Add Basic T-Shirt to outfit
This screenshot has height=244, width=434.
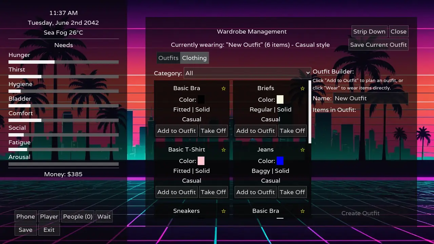coord(176,192)
